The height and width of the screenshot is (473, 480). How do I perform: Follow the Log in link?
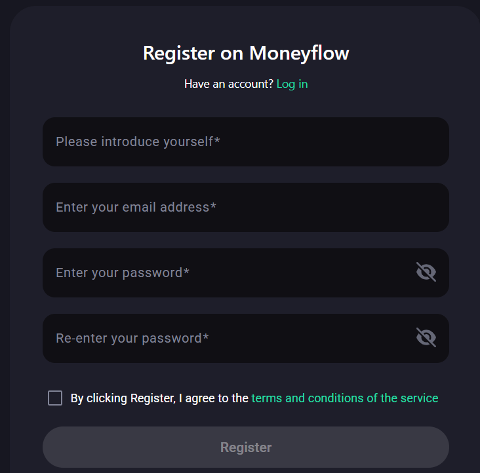pyautogui.click(x=292, y=84)
